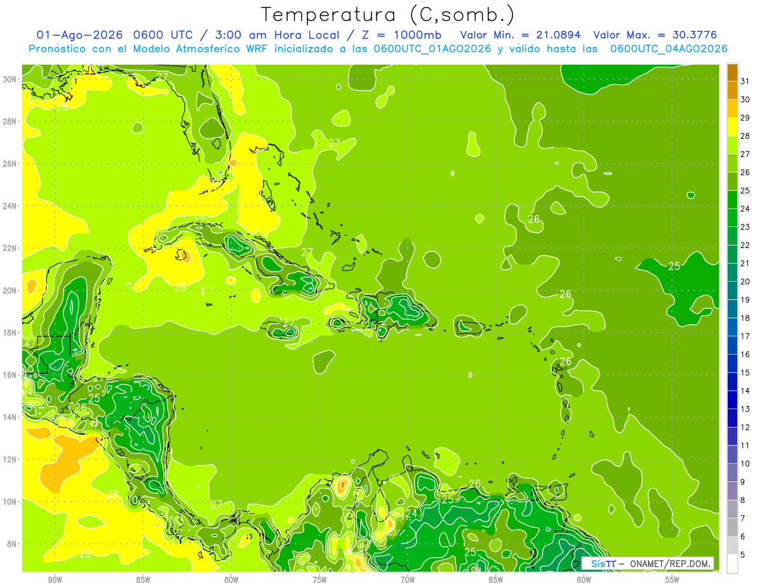Click the "85W" longitude axis label
This screenshot has height=588, width=762.
[143, 580]
